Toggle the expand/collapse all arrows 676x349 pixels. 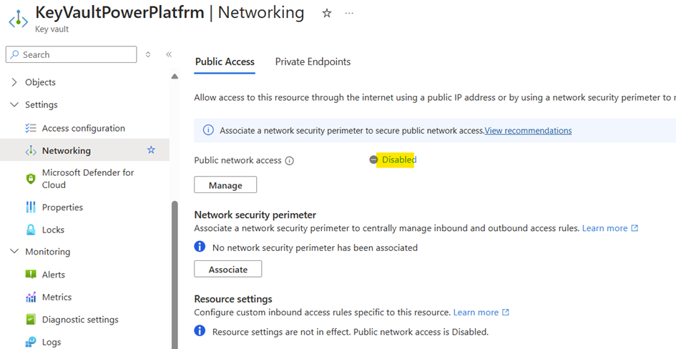148,55
